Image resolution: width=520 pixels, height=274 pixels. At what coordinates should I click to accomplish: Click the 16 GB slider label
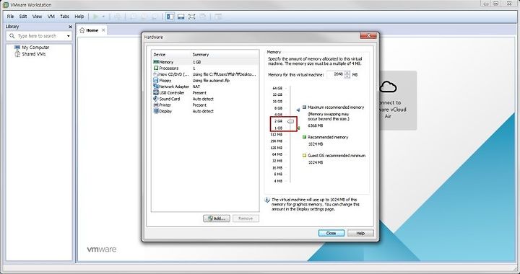277,102
